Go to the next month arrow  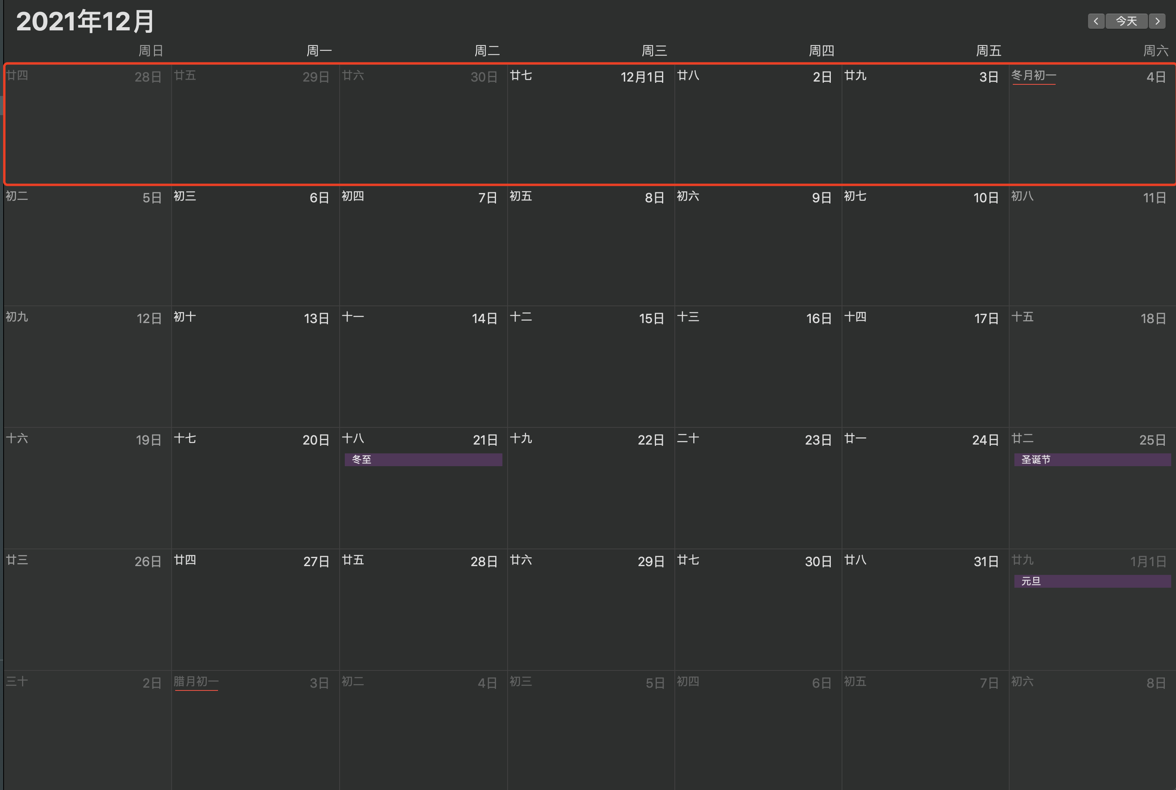tap(1157, 21)
